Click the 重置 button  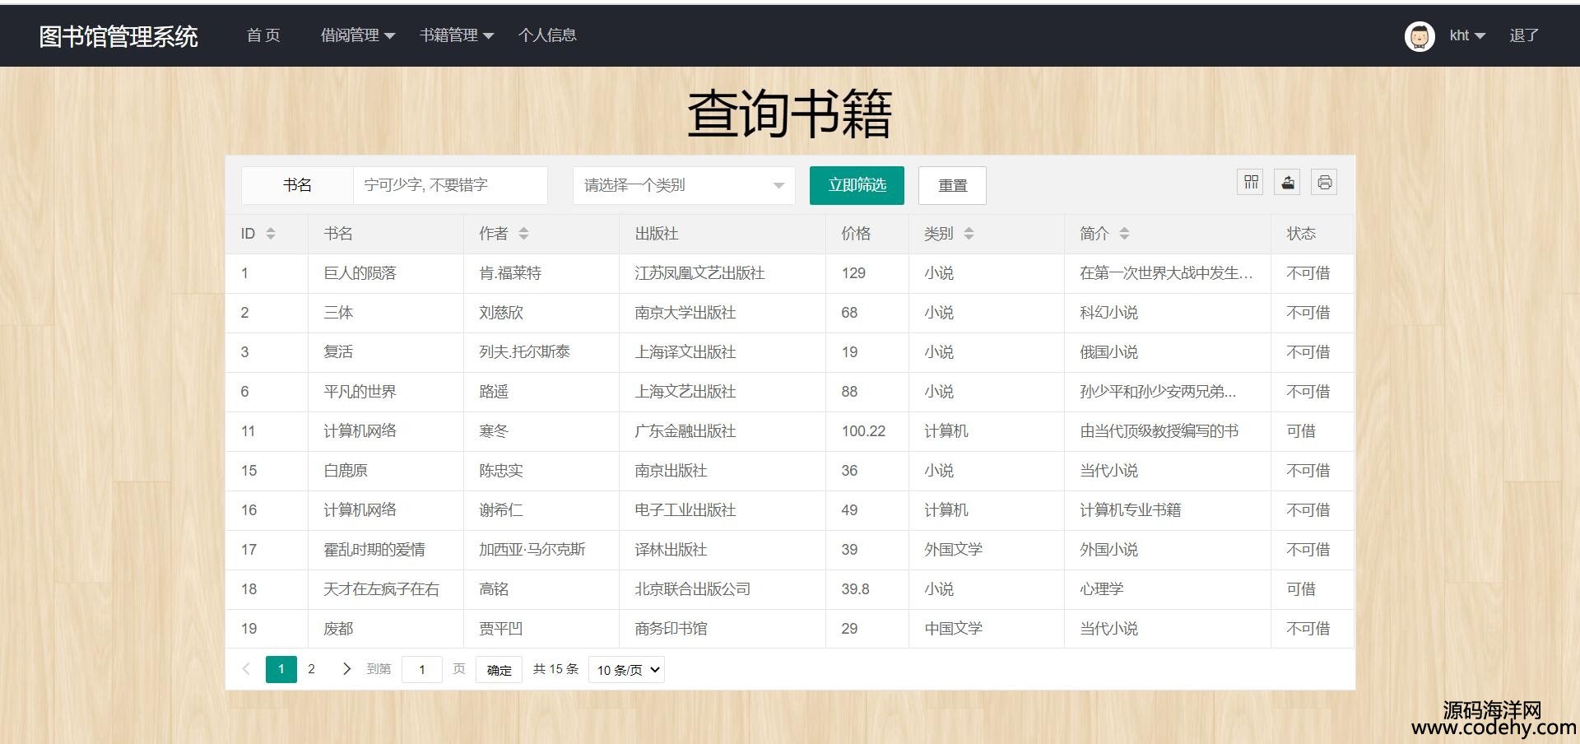click(x=952, y=185)
